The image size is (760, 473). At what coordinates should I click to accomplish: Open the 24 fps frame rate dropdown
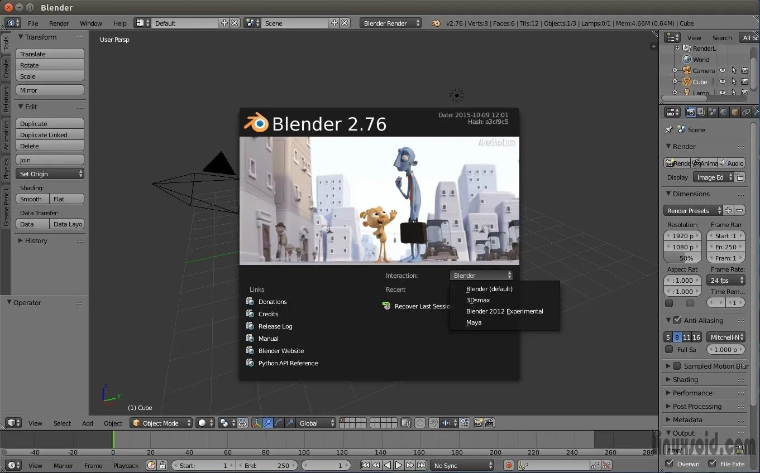point(726,280)
